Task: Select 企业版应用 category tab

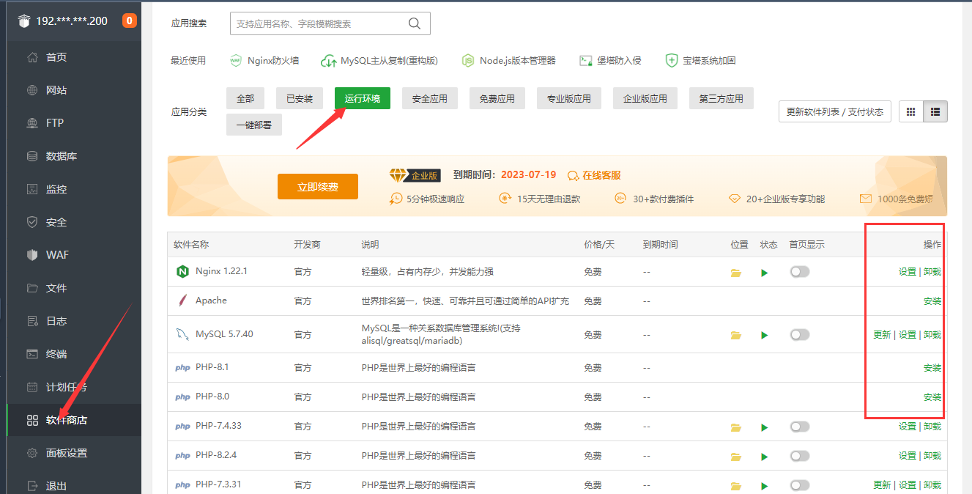Action: click(x=645, y=98)
